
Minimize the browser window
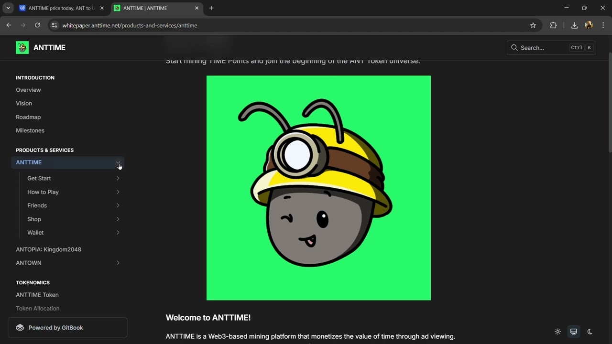[x=567, y=8]
